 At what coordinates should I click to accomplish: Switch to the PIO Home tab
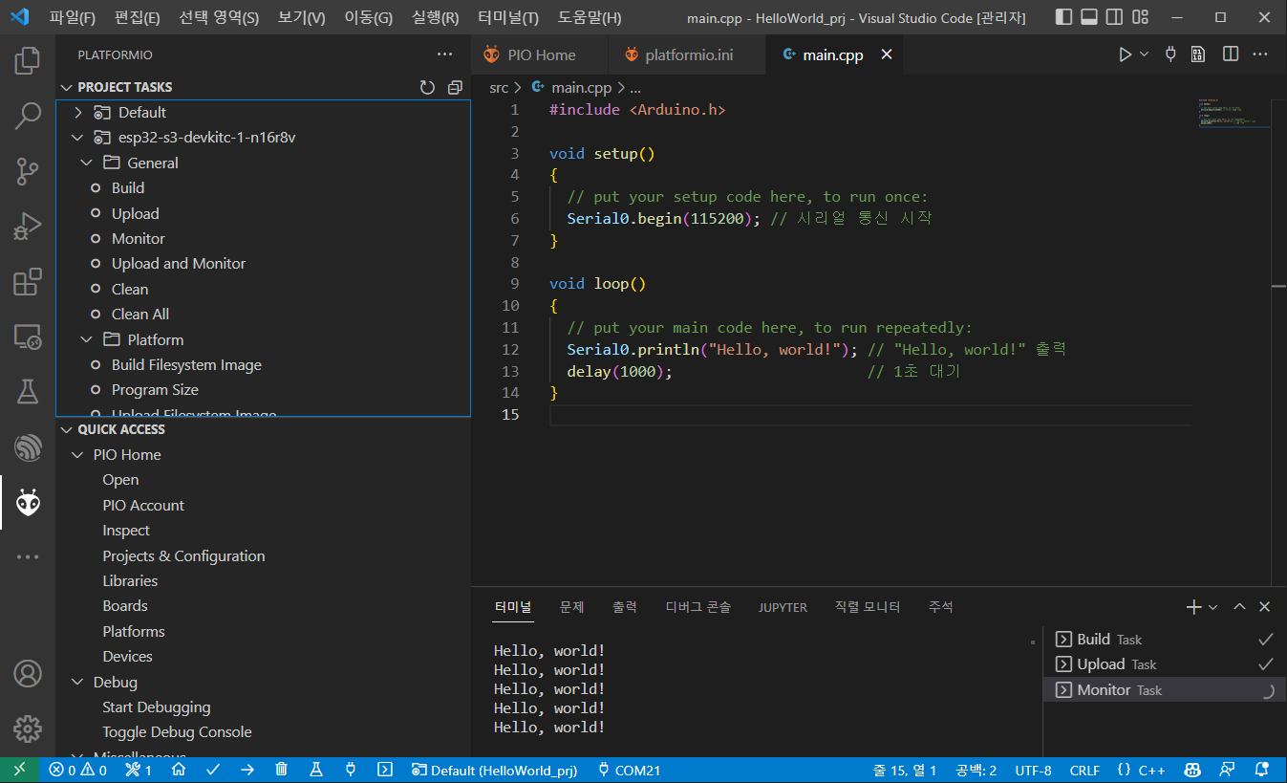(x=539, y=54)
